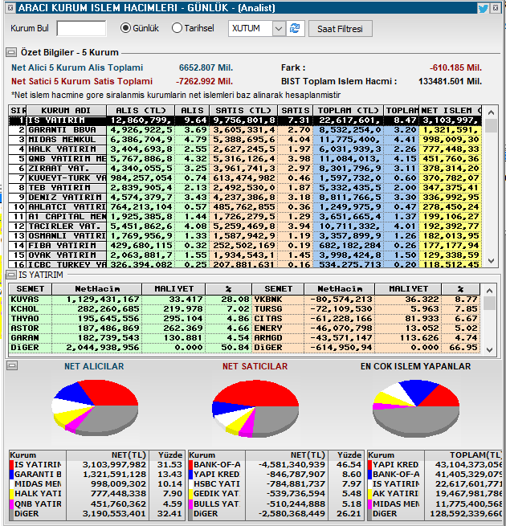Image resolution: width=506 pixels, height=526 pixels.
Task: Select the A1 CAPITAL MEN row
Action: coord(245,217)
